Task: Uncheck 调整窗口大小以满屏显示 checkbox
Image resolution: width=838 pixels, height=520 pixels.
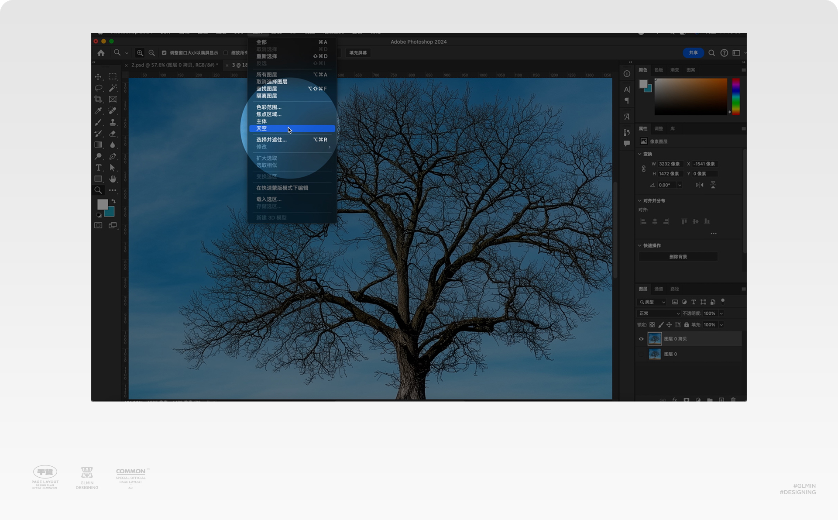Action: point(164,53)
